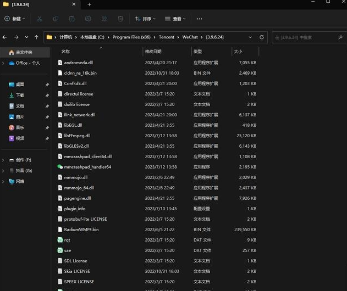Viewport: 347px width, 291px height.
Task: Click the Delete trash toolbar icon
Action: coord(120,19)
